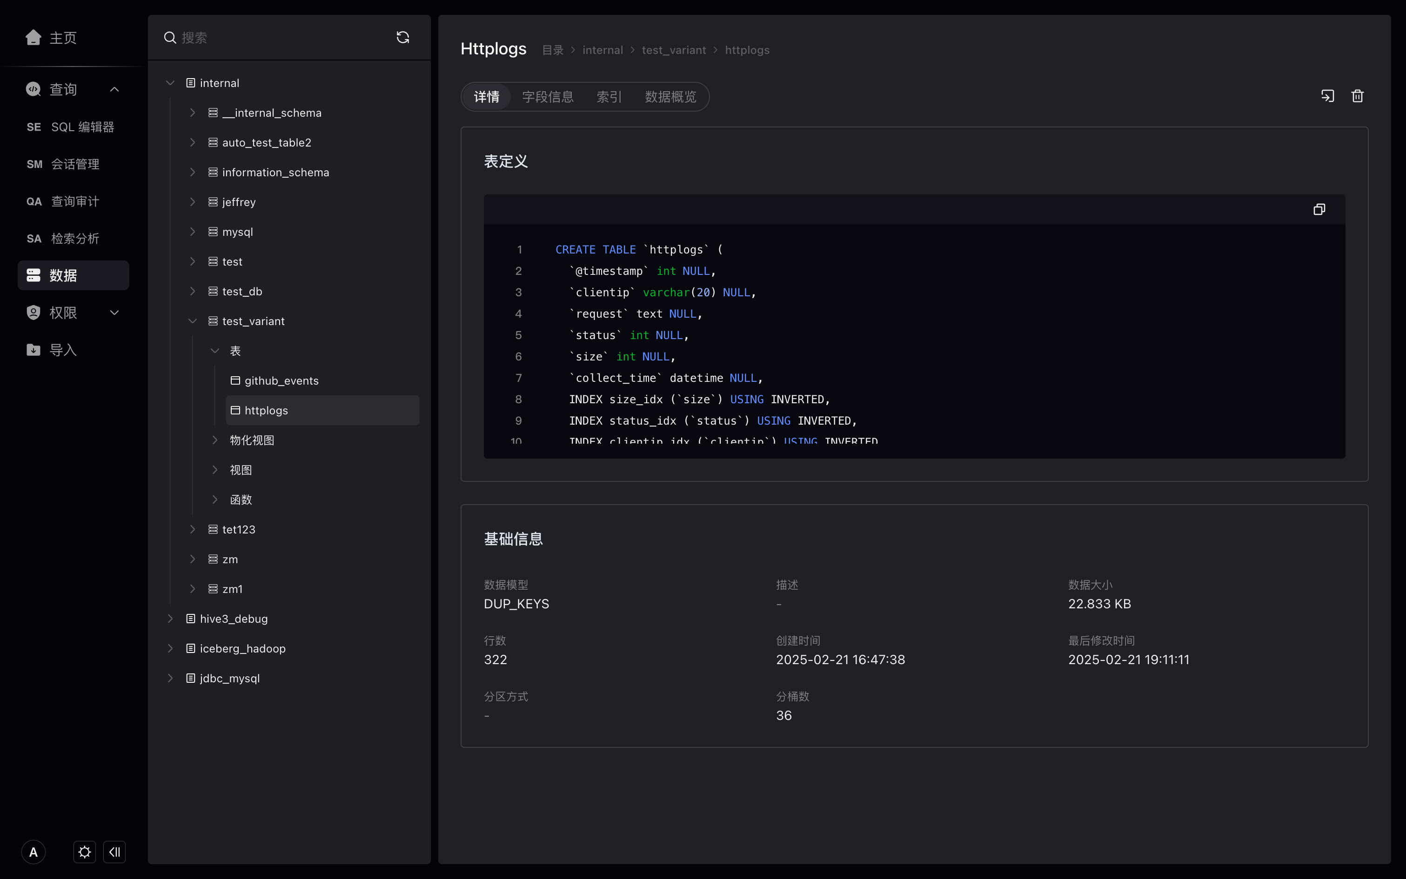The width and height of the screenshot is (1406, 879).
Task: Expand the auto_test_table2 database
Action: click(x=193, y=142)
